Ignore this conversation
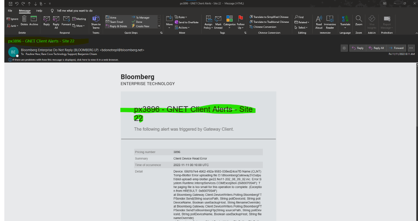Viewport: 418px width, 221px height. click(x=13, y=19)
